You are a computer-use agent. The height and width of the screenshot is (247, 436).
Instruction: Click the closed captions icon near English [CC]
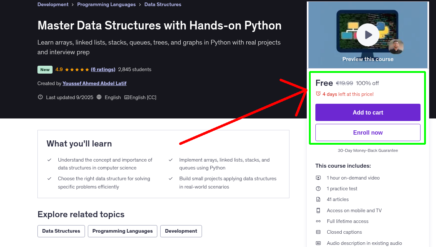(127, 97)
